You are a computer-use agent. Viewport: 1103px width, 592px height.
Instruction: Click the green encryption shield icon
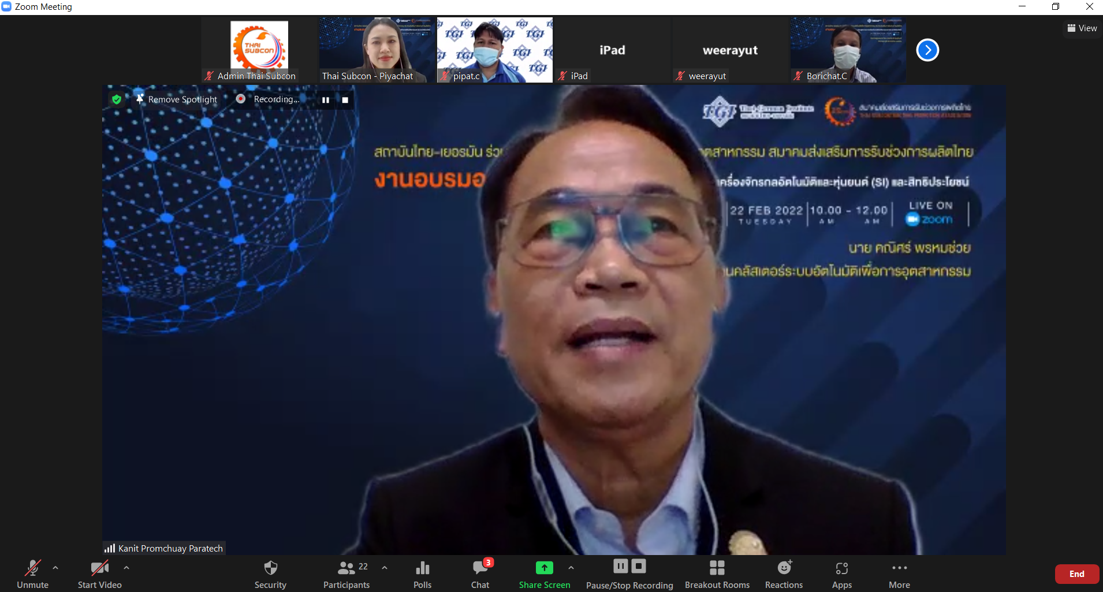(117, 99)
